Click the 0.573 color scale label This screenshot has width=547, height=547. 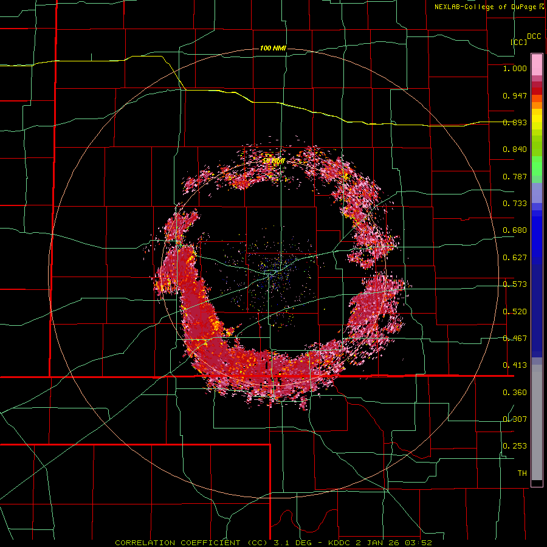(515, 284)
